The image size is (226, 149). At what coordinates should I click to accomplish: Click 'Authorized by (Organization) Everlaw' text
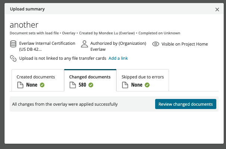[118, 46]
